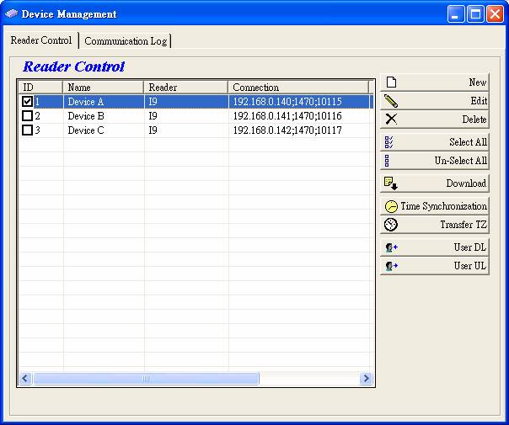The height and width of the screenshot is (425, 509).
Task: Click the Un-Select All button label
Action: coord(461,161)
